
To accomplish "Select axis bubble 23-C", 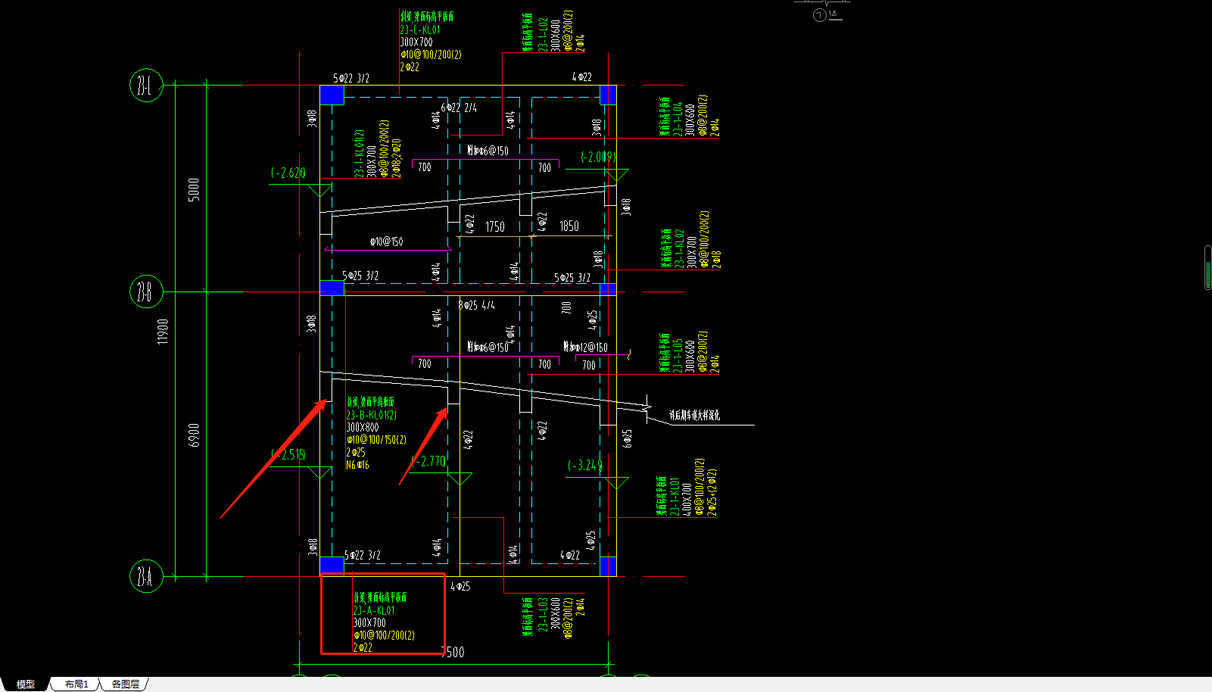I will tap(146, 86).
